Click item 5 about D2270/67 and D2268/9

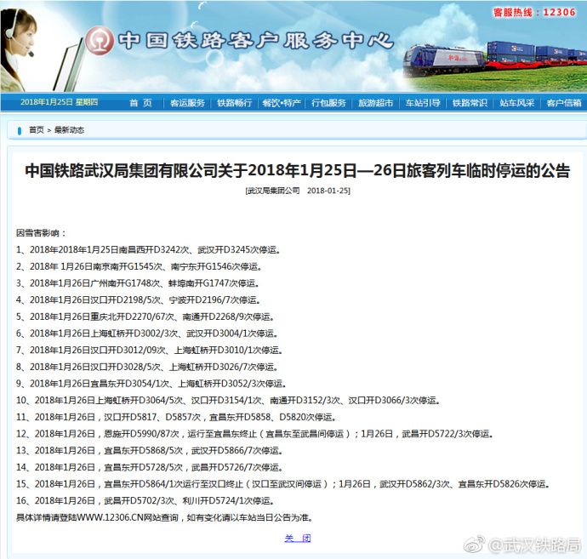click(x=145, y=317)
